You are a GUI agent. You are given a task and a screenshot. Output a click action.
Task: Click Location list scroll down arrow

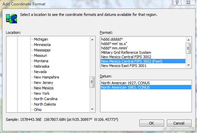[92, 109]
